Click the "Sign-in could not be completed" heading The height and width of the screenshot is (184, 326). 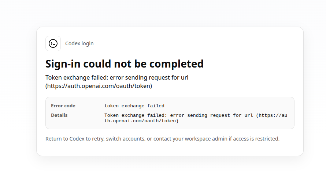pyautogui.click(x=124, y=64)
